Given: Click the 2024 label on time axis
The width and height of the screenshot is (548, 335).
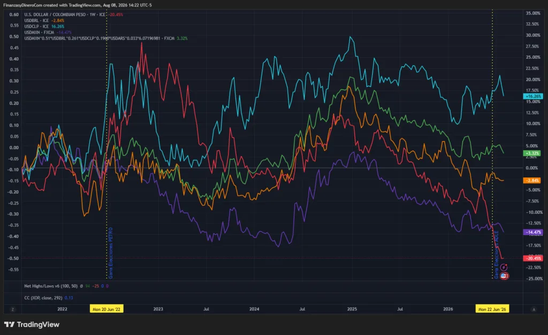Looking at the screenshot, I should (254, 309).
